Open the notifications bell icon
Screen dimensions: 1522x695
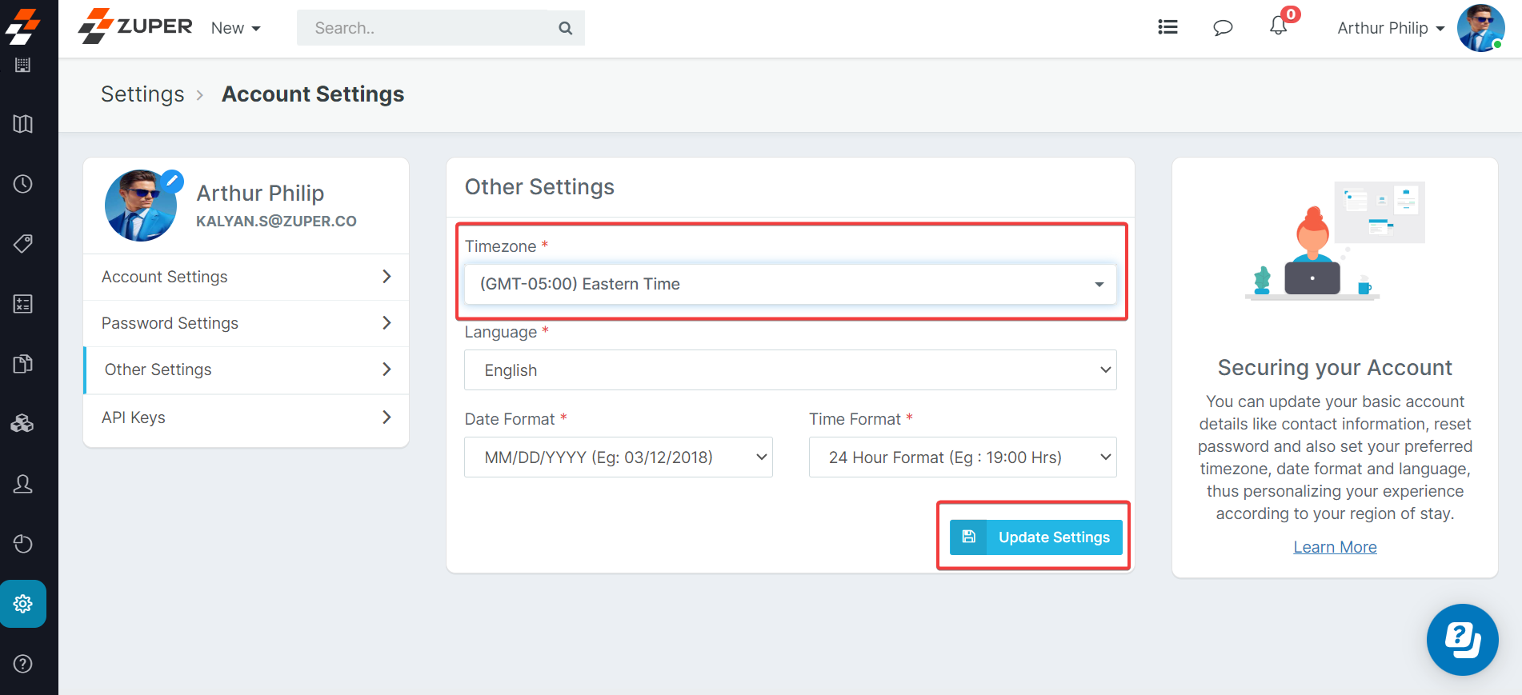(1278, 27)
